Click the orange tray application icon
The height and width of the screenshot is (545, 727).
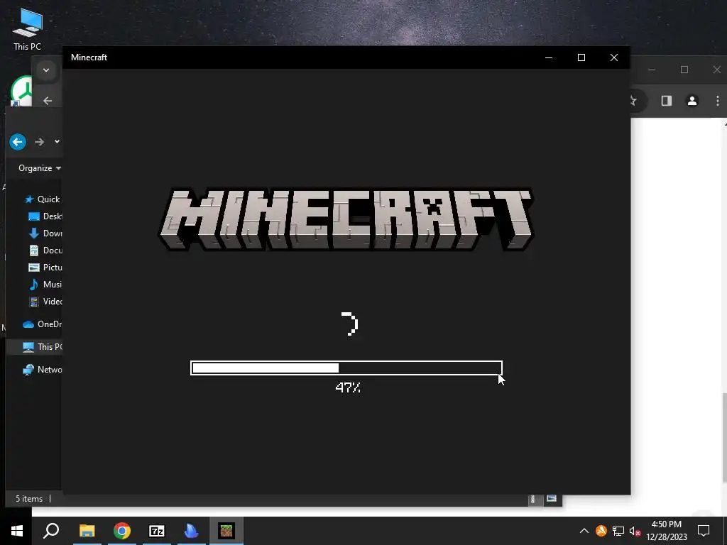pyautogui.click(x=601, y=531)
